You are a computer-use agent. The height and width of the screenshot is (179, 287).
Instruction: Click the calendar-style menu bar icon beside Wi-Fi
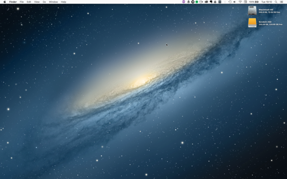245,2
